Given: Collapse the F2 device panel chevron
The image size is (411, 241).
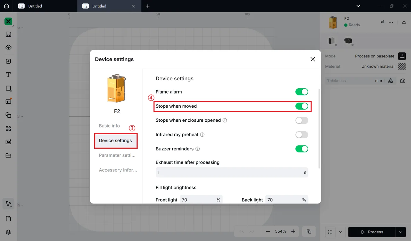Looking at the screenshot, I should point(404,22).
